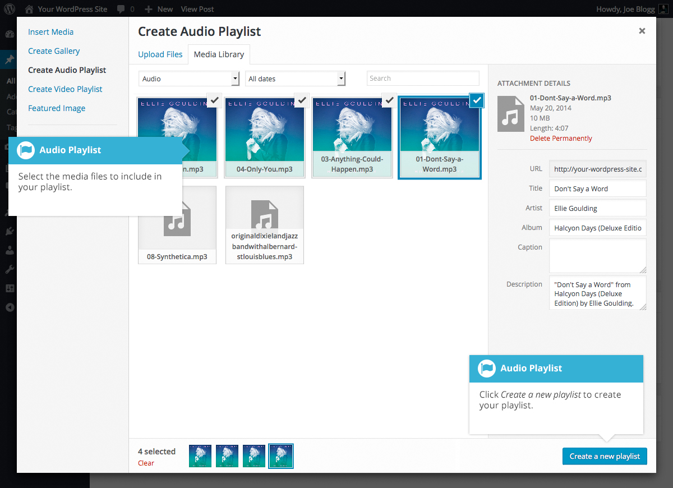This screenshot has height=488, width=673.
Task: Click Create a new playlist button
Action: click(605, 456)
